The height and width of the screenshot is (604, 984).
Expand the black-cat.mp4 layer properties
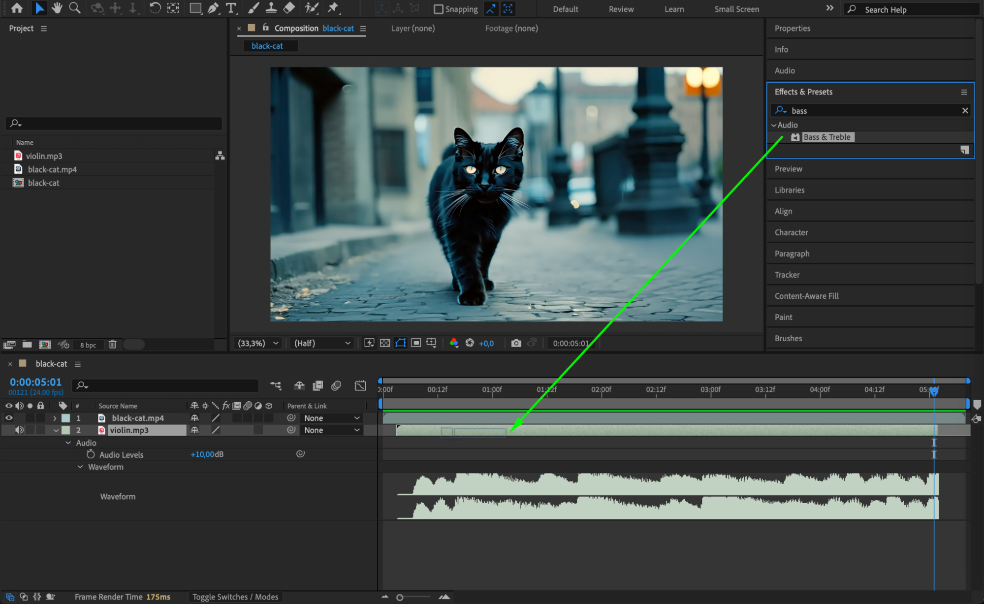[x=55, y=418]
